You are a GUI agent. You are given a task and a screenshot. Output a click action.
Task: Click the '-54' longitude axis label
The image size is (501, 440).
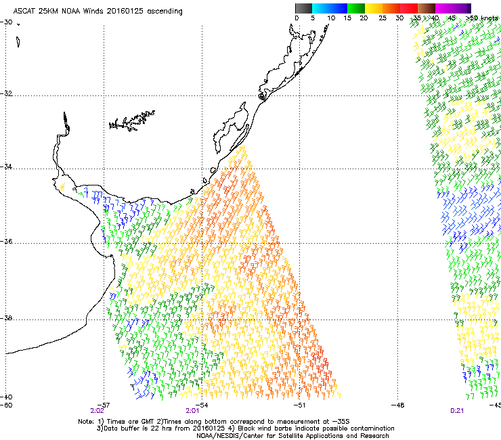tap(202, 405)
